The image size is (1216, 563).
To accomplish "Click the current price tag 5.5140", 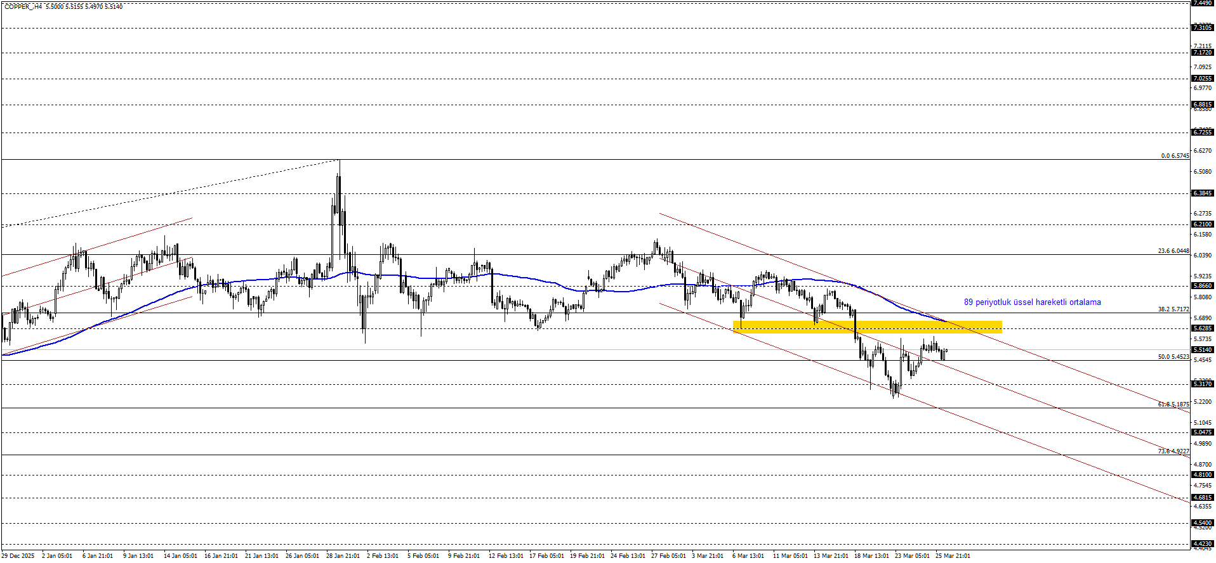I will (x=1202, y=349).
